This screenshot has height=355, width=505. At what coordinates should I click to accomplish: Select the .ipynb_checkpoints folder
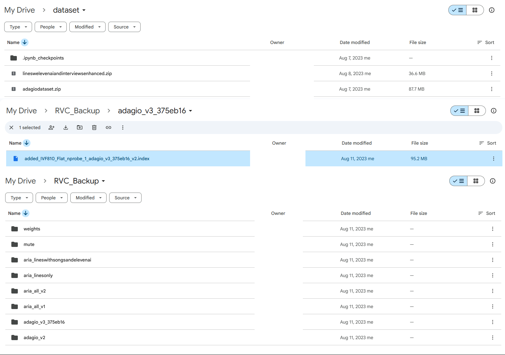[x=252, y=58]
